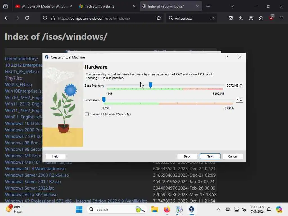The height and width of the screenshot is (216, 288).
Task: Decrease Base Memory with the down arrow
Action: pos(241,87)
